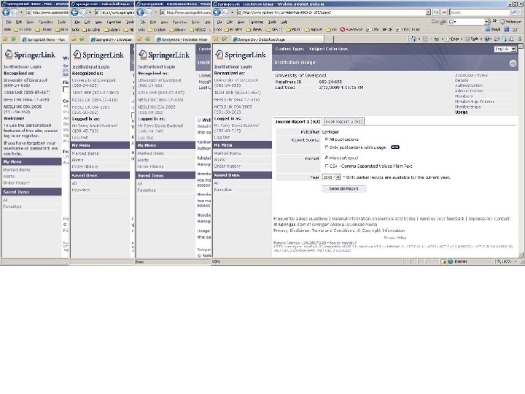Choose CSV Comma Separated Values format
Screen dimensions: 525x394
327,166
